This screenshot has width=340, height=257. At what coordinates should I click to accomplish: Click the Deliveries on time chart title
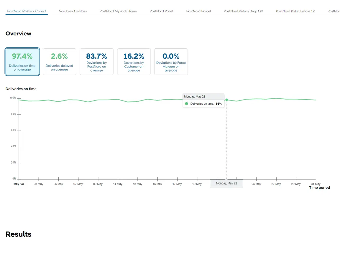pyautogui.click(x=21, y=89)
